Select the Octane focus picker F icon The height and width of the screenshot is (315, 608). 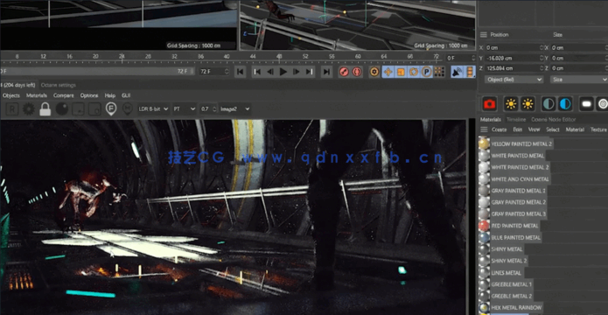click(x=111, y=109)
